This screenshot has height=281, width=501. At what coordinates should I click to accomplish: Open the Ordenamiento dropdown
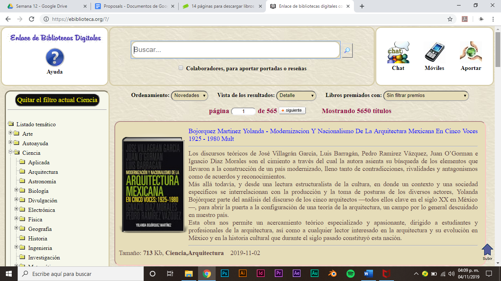(190, 95)
